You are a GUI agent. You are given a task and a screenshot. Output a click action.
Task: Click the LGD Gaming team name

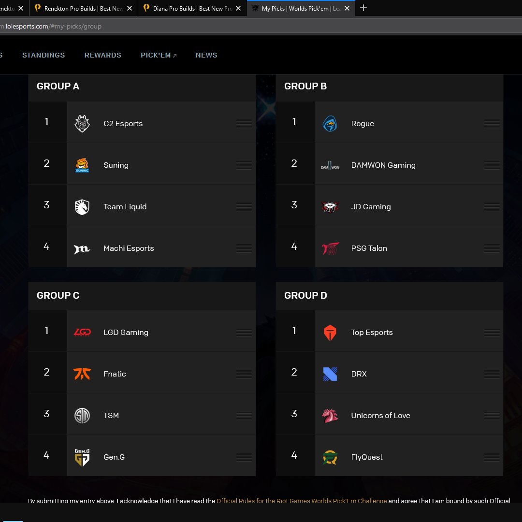[126, 332]
